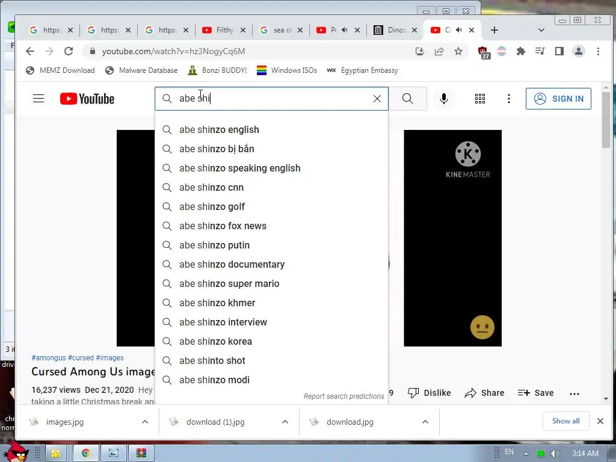Show hidden system tray icons

coord(526,454)
